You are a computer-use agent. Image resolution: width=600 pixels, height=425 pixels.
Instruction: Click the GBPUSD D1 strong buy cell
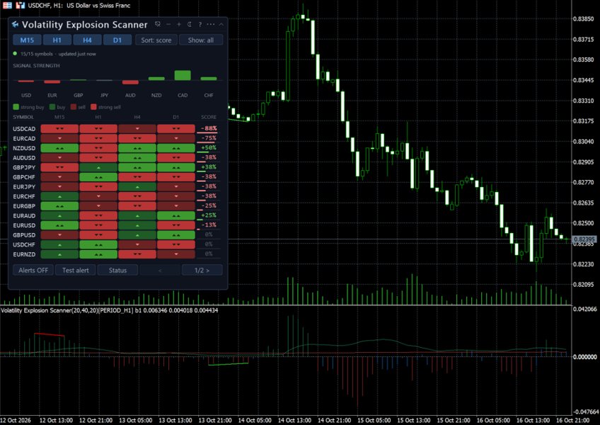point(176,235)
